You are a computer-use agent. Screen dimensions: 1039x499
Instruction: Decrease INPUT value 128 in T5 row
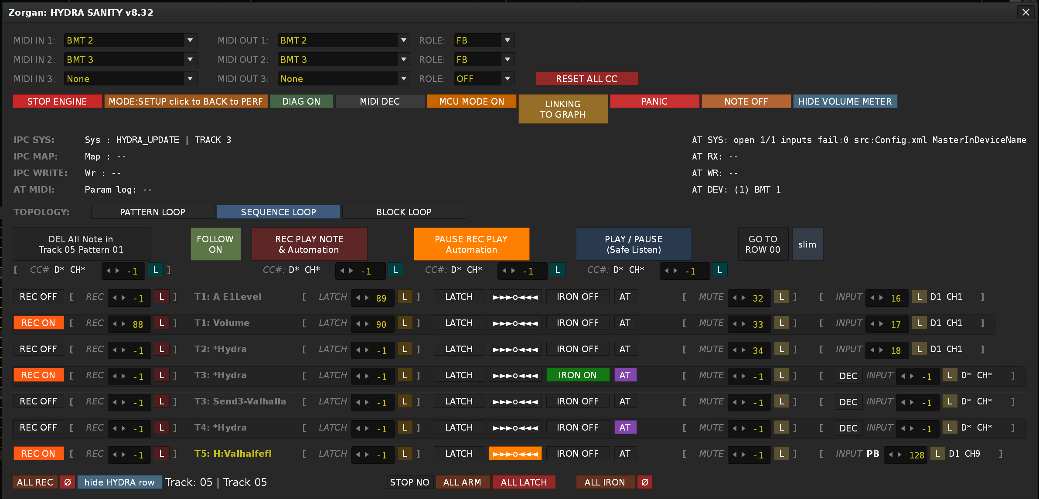(x=891, y=455)
